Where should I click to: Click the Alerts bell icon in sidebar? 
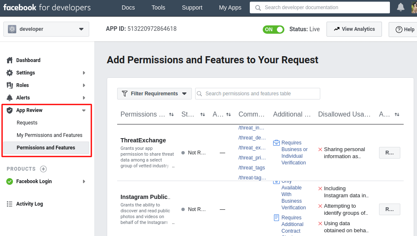pyautogui.click(x=10, y=98)
